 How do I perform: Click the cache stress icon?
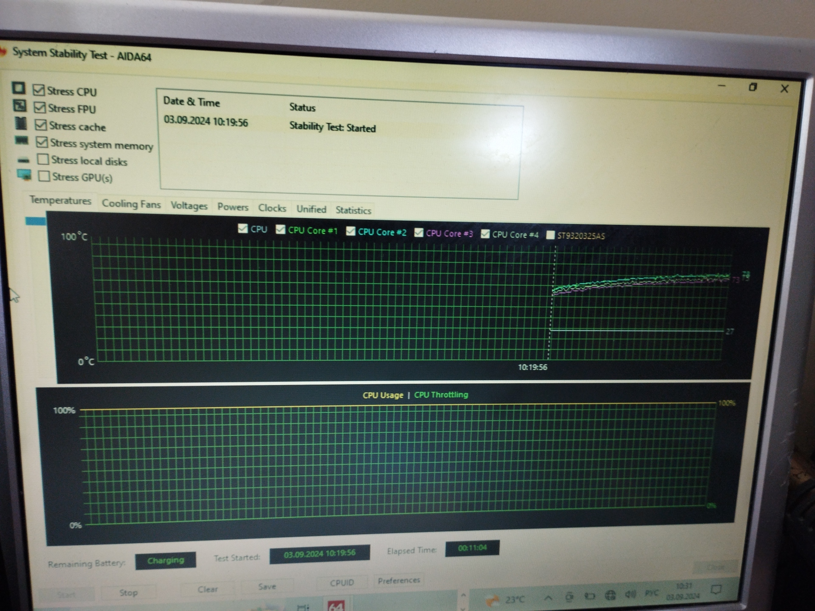coord(21,123)
